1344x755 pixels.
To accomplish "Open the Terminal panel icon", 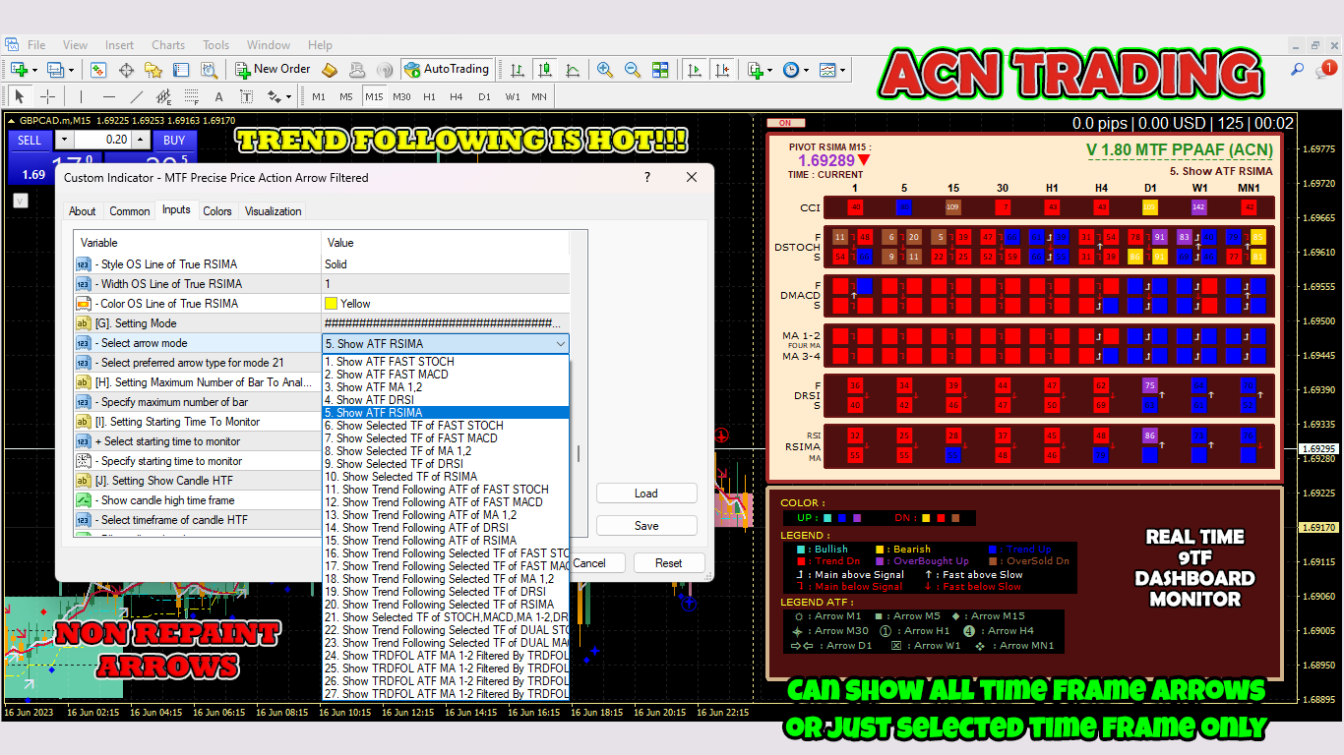I will point(181,70).
